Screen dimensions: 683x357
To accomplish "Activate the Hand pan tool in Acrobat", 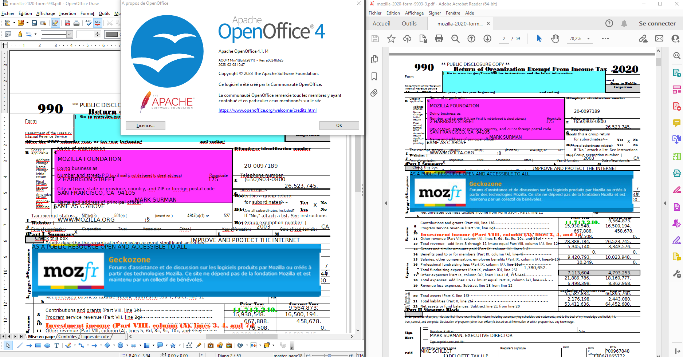I will click(x=555, y=39).
